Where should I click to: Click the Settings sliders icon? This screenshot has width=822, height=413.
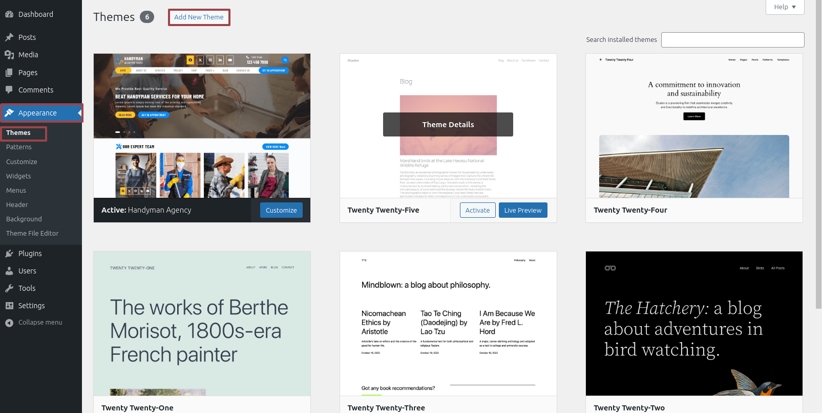(x=9, y=306)
